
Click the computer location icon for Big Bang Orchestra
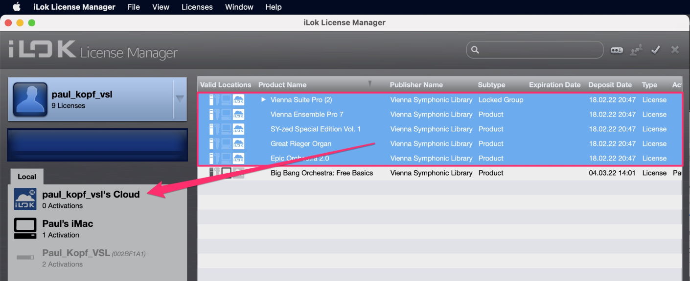(x=226, y=173)
